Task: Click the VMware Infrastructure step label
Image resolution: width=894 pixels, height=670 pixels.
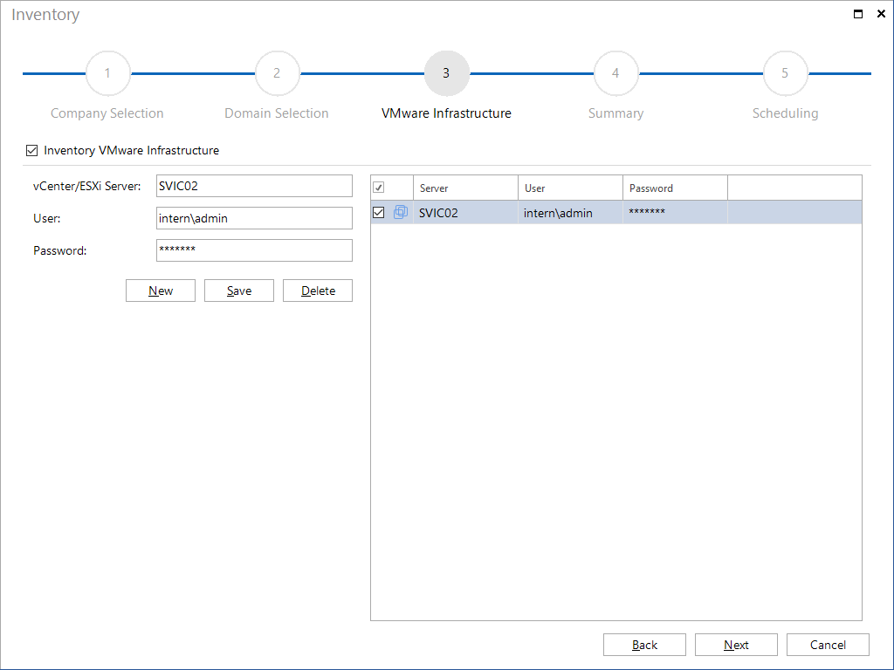Action: (x=446, y=113)
